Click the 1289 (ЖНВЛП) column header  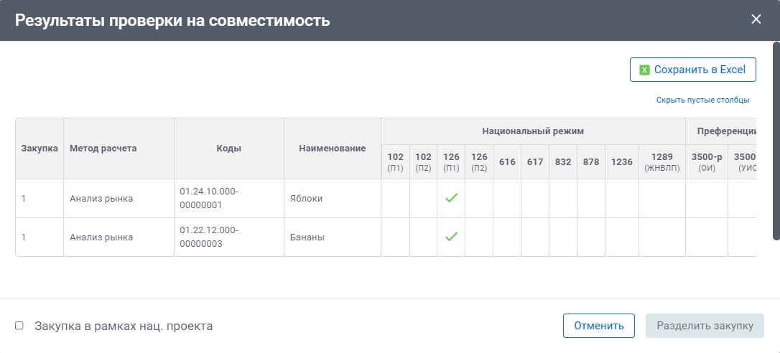click(661, 161)
